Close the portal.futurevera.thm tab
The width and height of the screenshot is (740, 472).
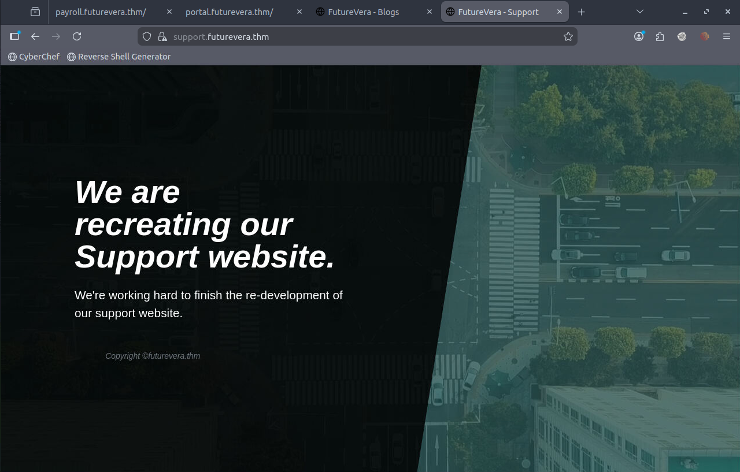click(x=299, y=12)
